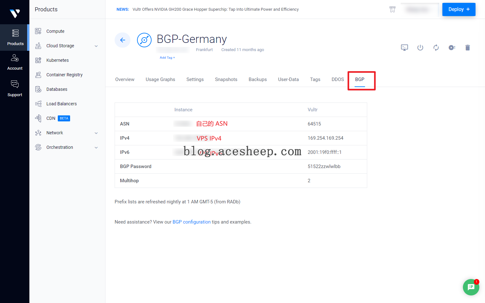Click the gift box icon in the header
The height and width of the screenshot is (303, 485).
pyautogui.click(x=392, y=9)
